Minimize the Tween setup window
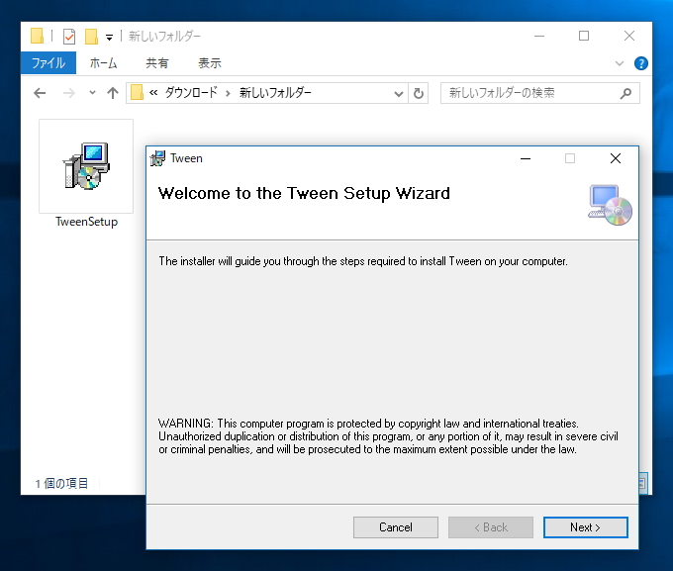The width and height of the screenshot is (673, 571). pos(526,158)
